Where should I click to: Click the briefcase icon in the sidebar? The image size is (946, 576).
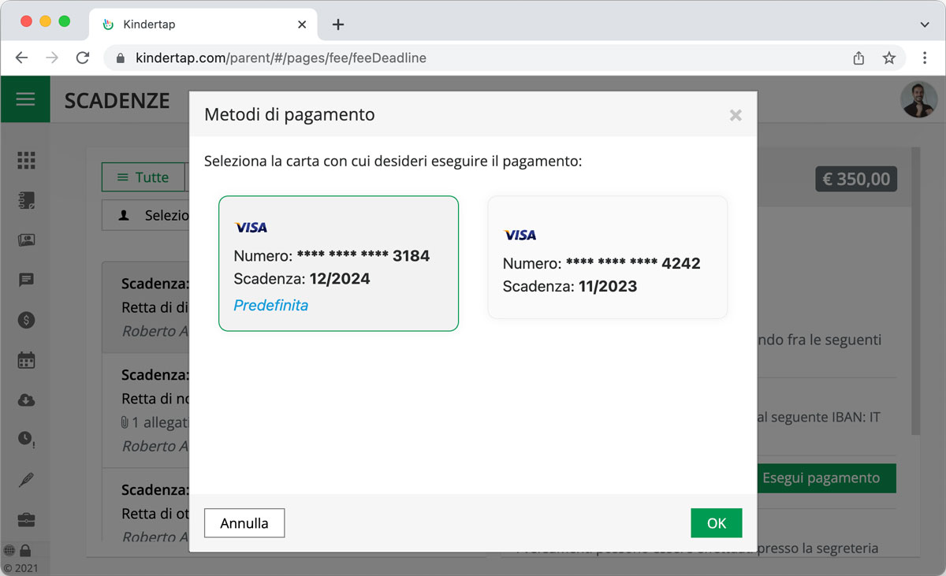coord(26,518)
